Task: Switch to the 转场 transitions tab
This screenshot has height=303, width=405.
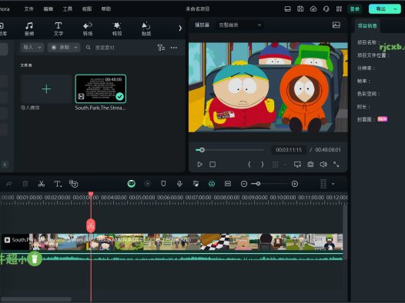Action: pos(88,29)
